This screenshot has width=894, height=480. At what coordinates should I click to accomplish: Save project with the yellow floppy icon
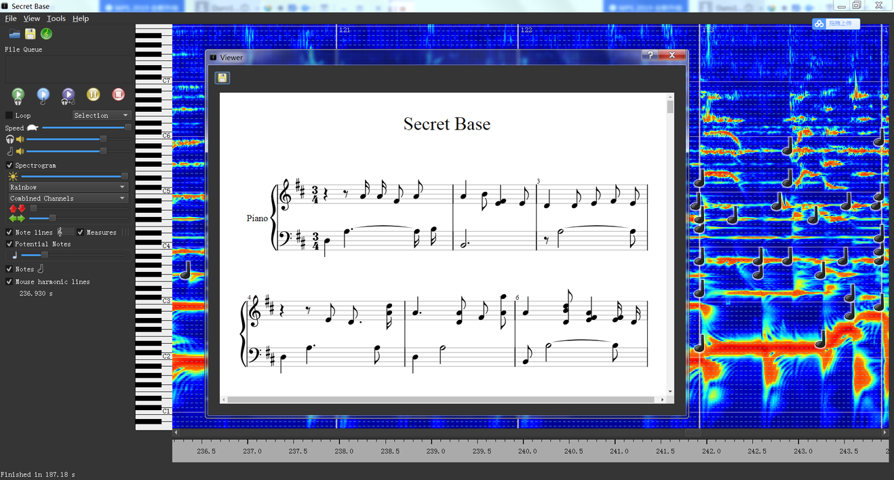30,34
